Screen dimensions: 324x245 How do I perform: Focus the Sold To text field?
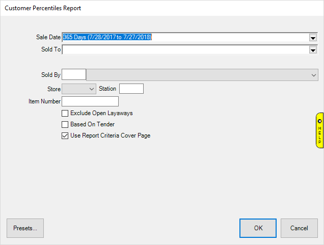183,50
